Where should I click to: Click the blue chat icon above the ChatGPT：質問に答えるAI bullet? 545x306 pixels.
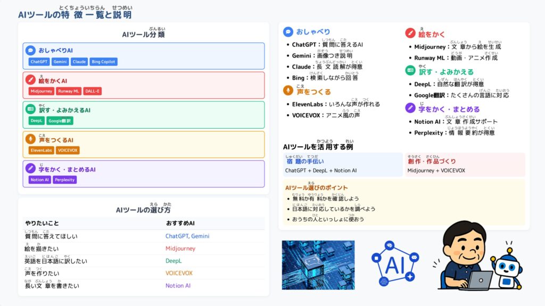pyautogui.click(x=288, y=31)
